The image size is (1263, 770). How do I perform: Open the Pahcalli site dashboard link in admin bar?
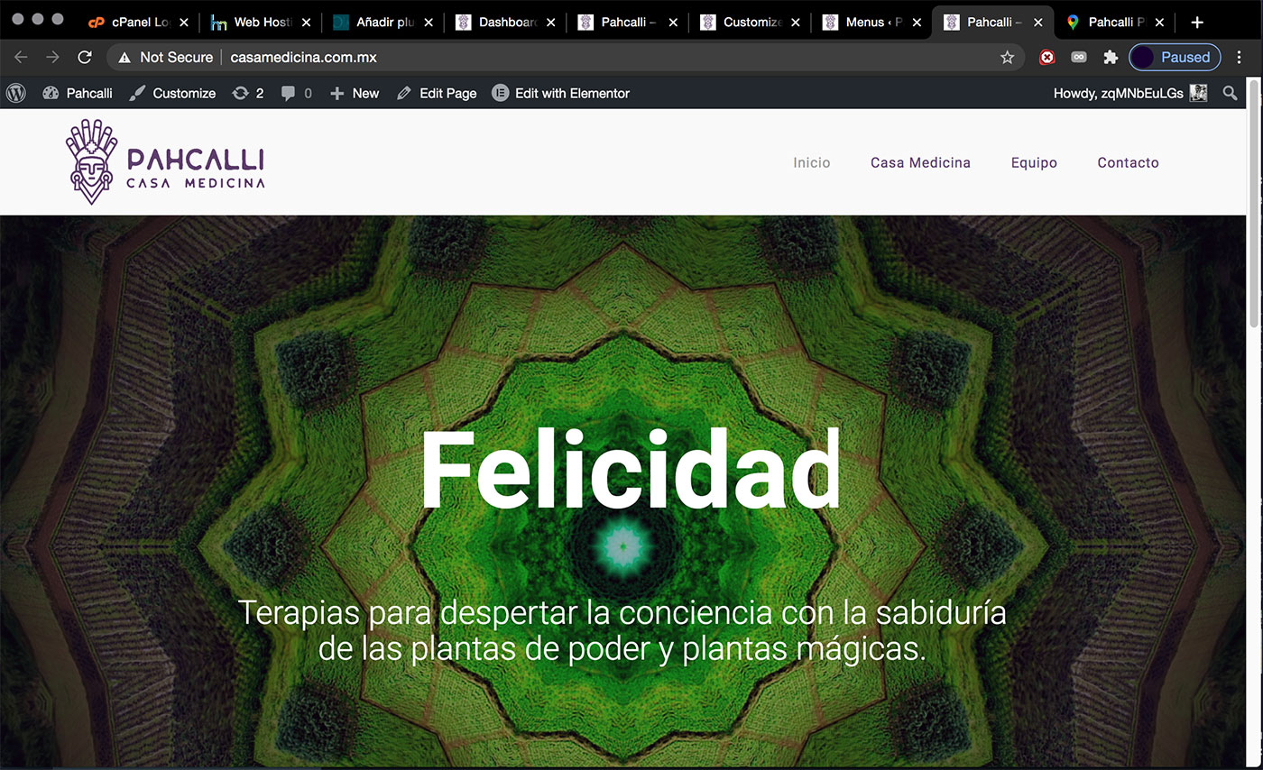coord(78,93)
